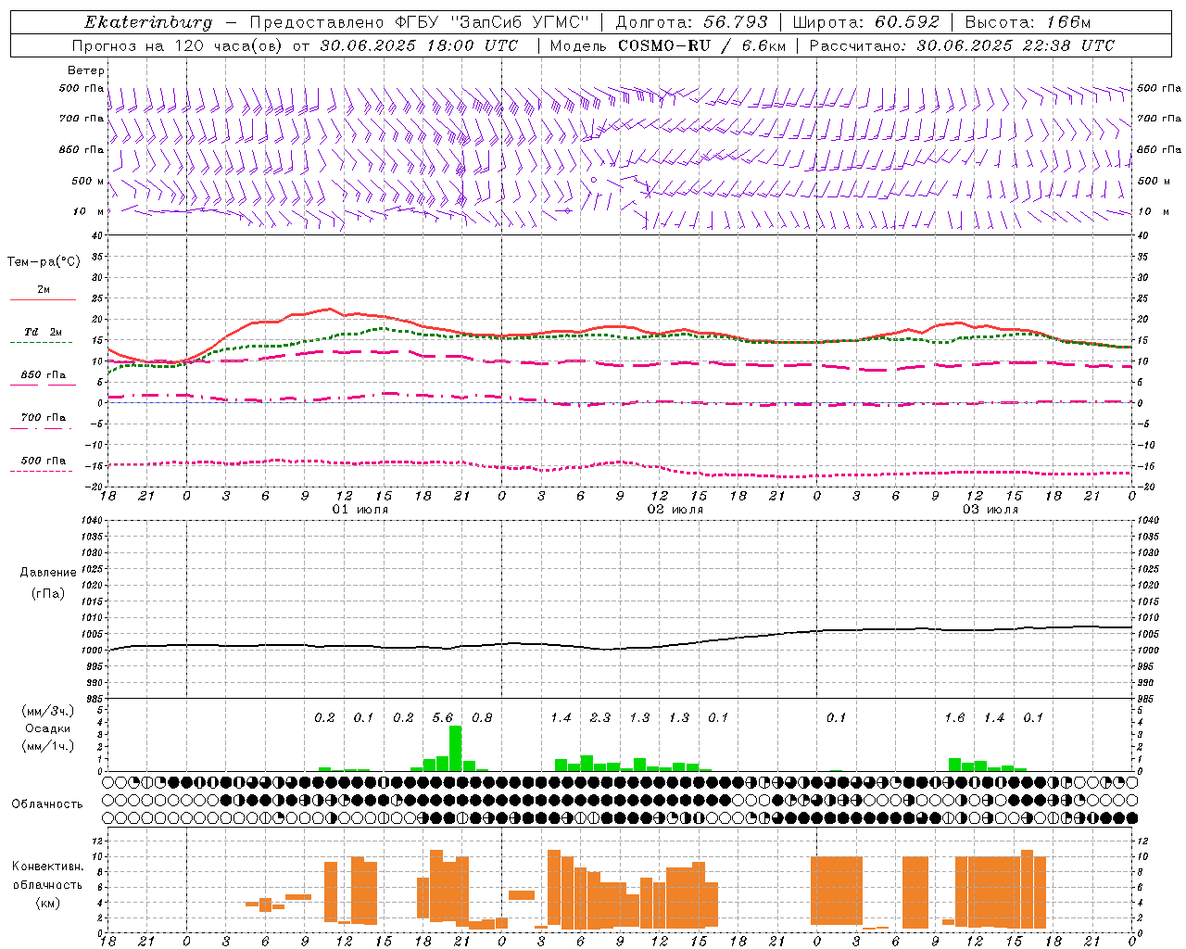
Task: Click the "01 июля" date label
Action: click(x=360, y=510)
